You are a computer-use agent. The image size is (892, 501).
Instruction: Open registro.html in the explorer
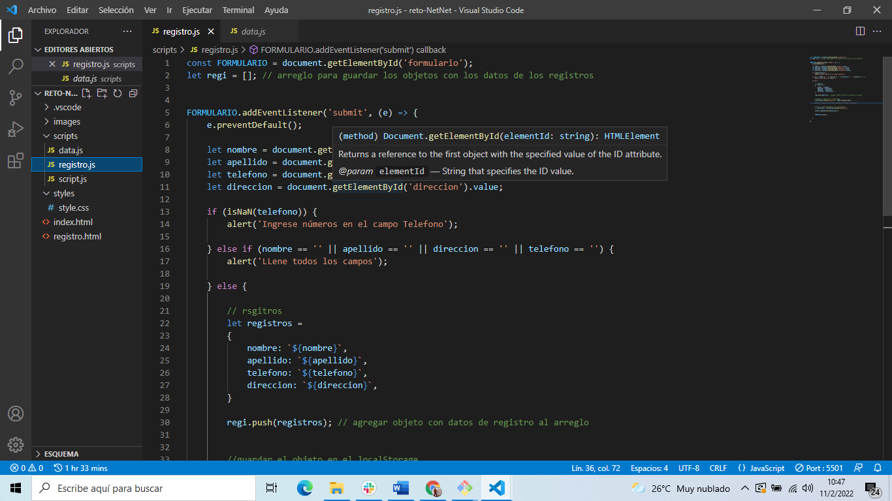[87, 236]
